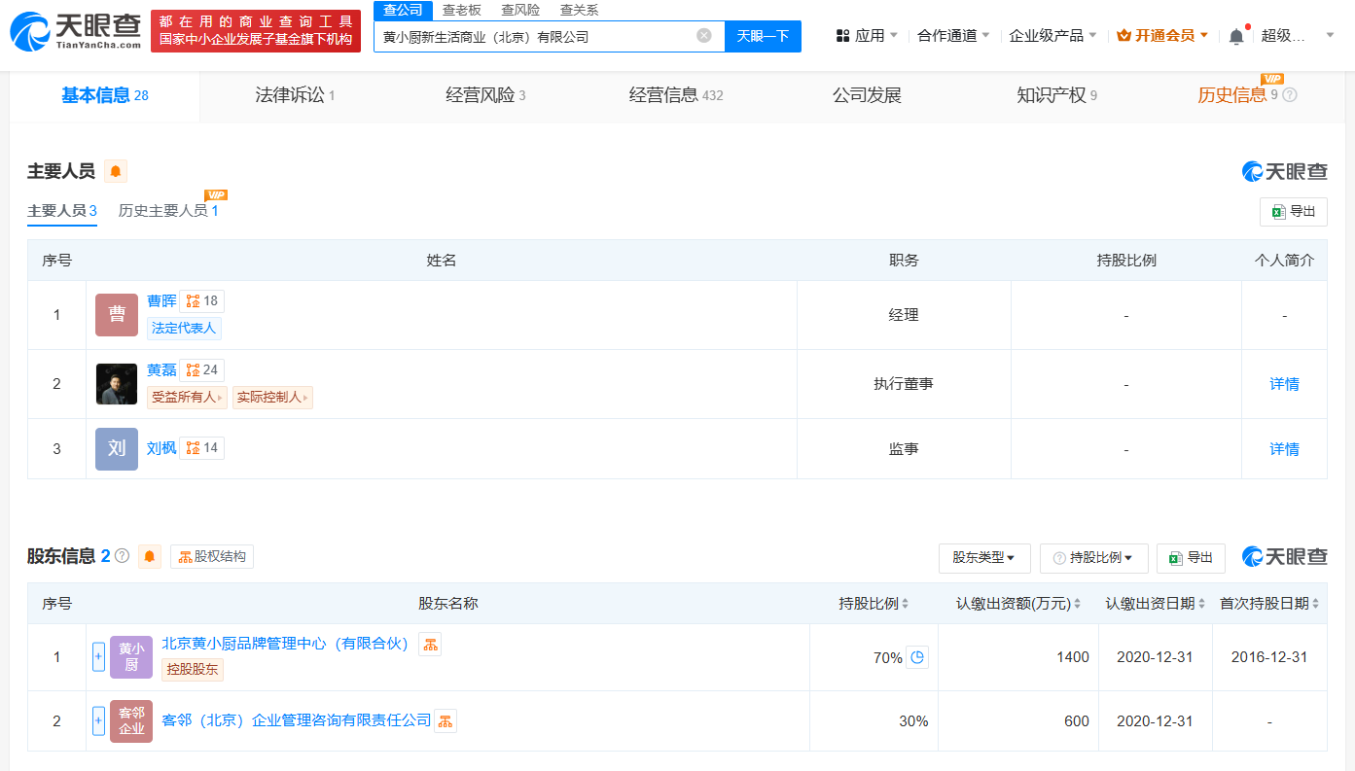The width and height of the screenshot is (1355, 771).
Task: Clear the search box with X icon
Action: click(704, 36)
